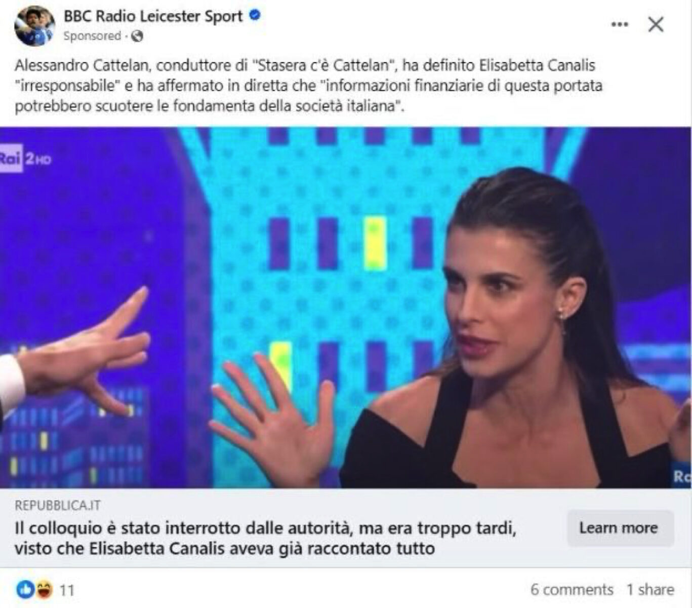
Task: Click the Rai 2 HD logo watermark
Action: coord(25,159)
